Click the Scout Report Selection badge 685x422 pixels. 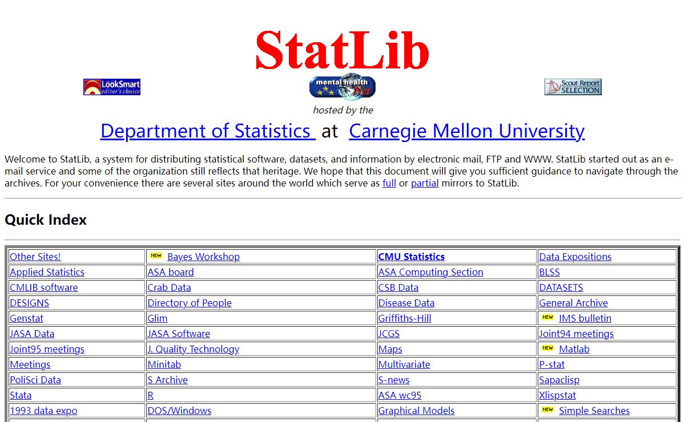(x=573, y=87)
